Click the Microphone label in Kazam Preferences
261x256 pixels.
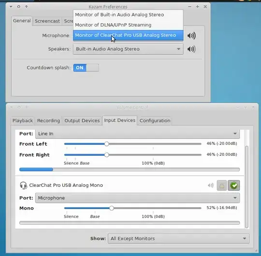56,36
